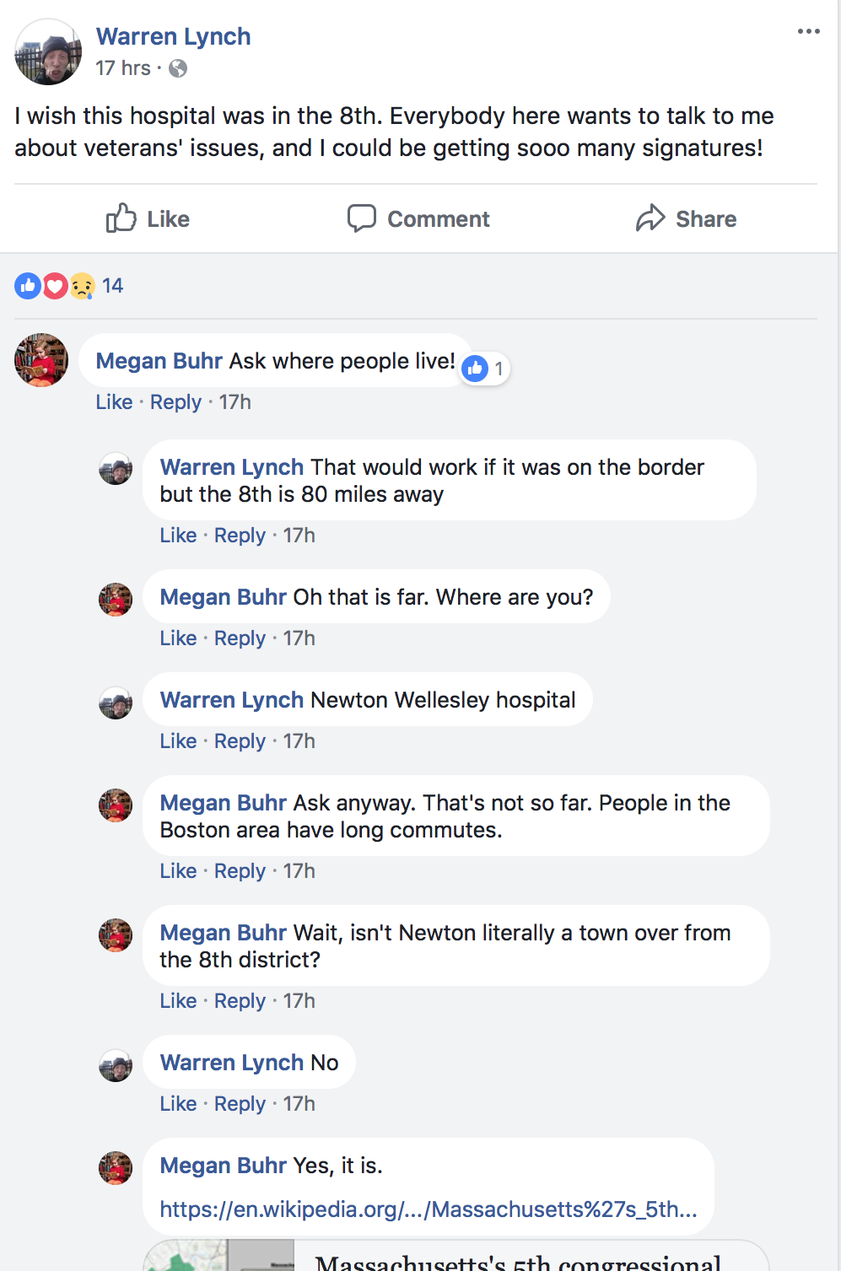Click the thumbs-up Like button on post
The image size is (841, 1271).
coord(148,218)
